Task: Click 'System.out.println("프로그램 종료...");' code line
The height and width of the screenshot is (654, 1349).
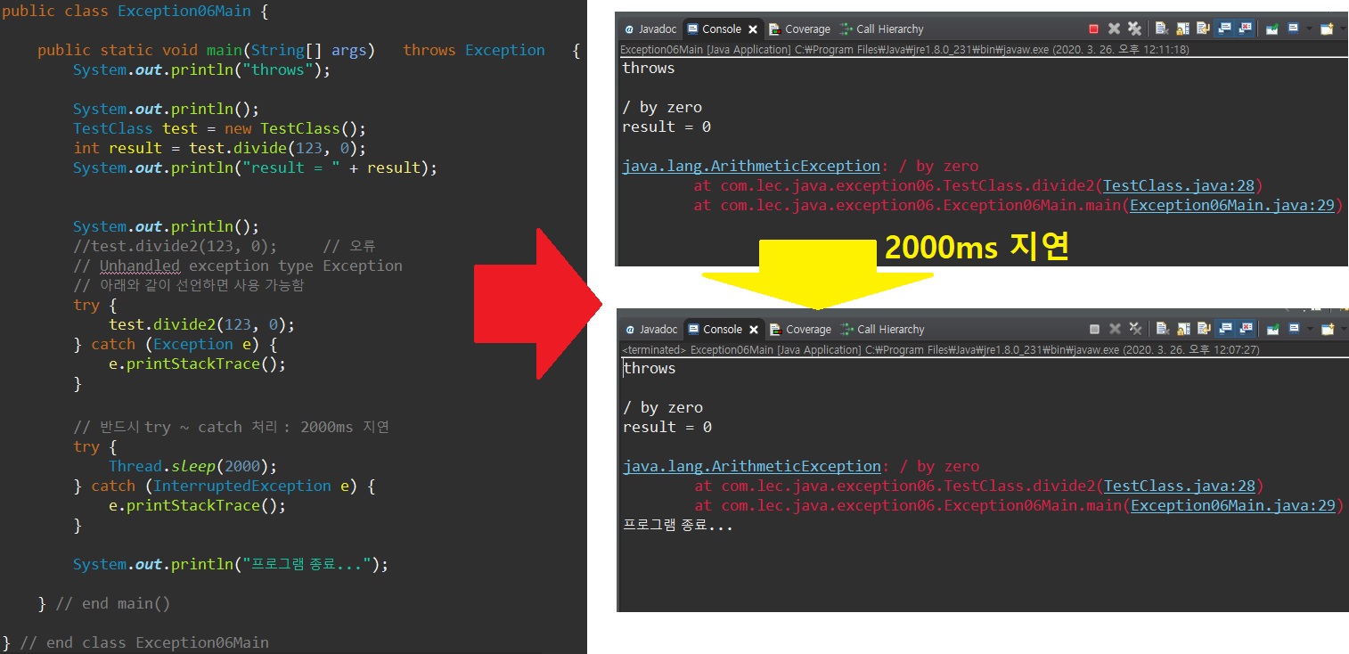Action: tap(231, 564)
